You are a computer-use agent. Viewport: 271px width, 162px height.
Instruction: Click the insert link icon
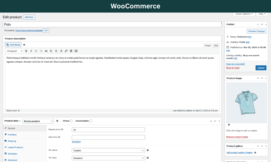click(66, 51)
